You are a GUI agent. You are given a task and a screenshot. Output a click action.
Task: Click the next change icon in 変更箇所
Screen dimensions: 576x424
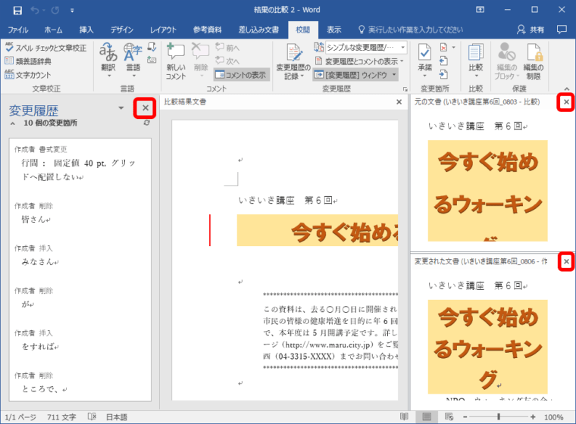point(444,74)
